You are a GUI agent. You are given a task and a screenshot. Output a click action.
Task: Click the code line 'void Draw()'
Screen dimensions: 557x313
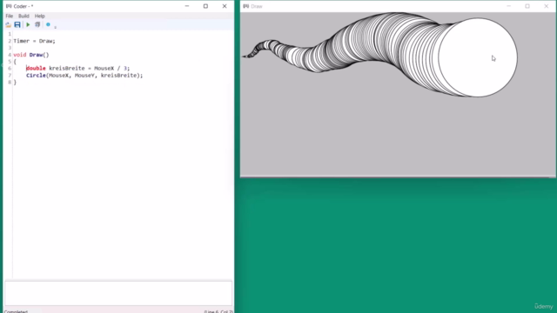[x=31, y=55]
